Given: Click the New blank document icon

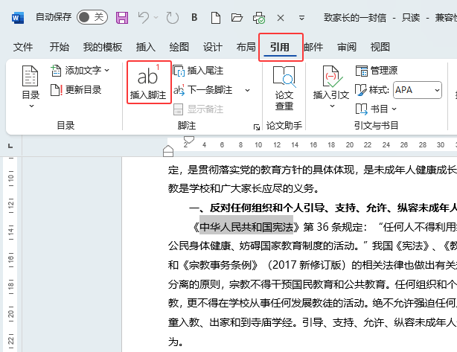Looking at the screenshot, I should pos(216,18).
